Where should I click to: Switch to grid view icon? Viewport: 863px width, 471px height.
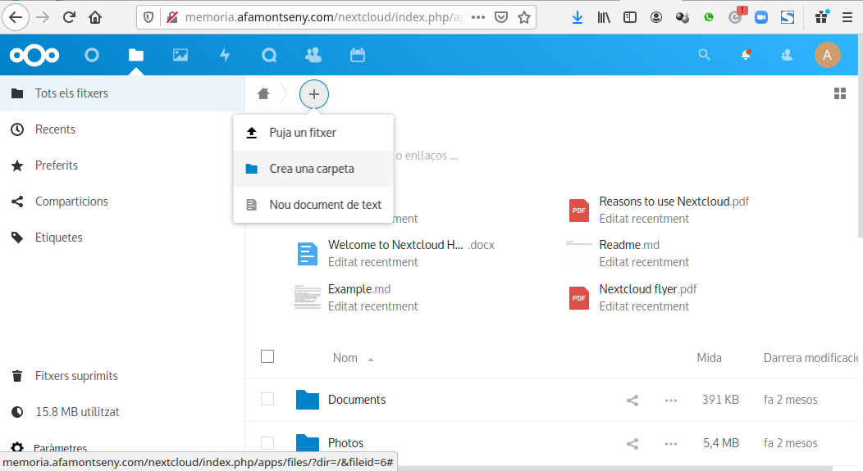coord(839,93)
